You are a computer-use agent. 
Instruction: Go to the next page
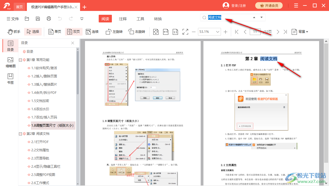278,32
